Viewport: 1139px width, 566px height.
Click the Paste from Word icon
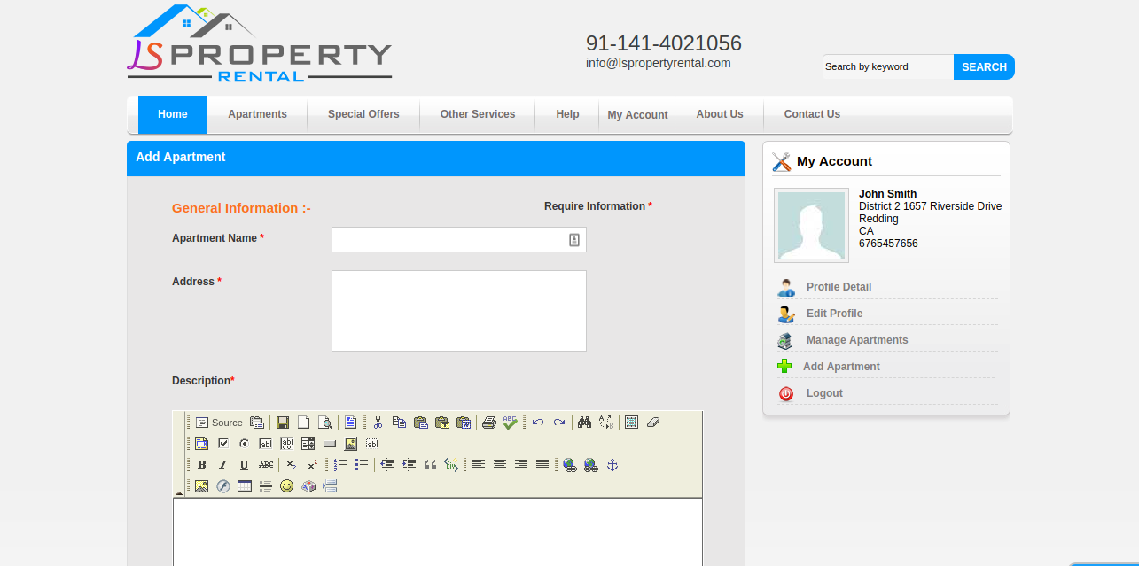(x=464, y=423)
